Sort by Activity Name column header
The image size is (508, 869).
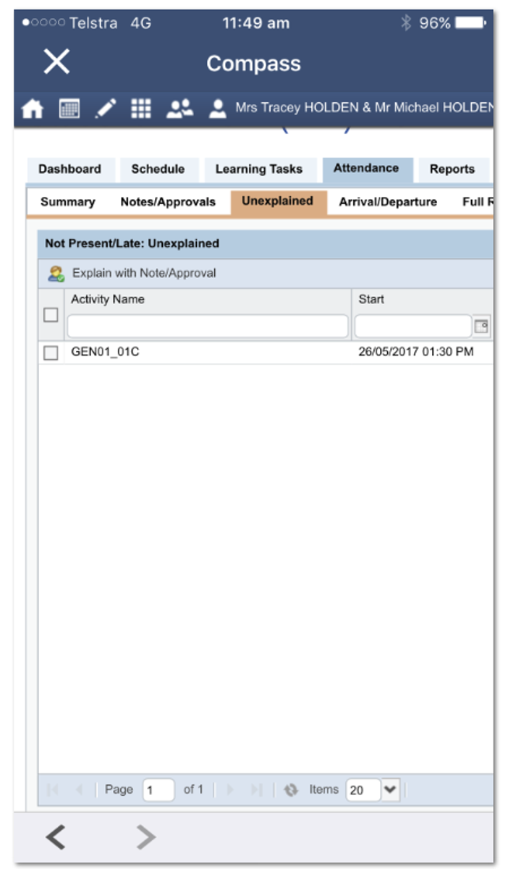[x=108, y=299]
